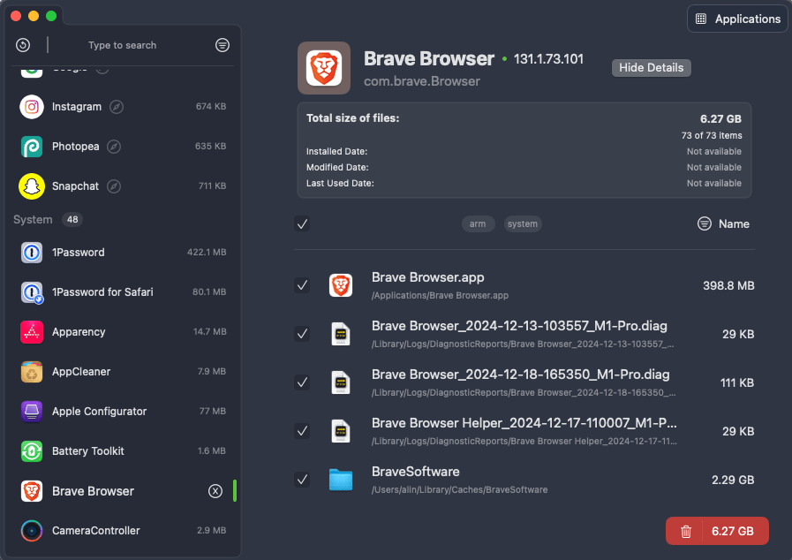Select the 1Password for Safari label

pyautogui.click(x=102, y=292)
